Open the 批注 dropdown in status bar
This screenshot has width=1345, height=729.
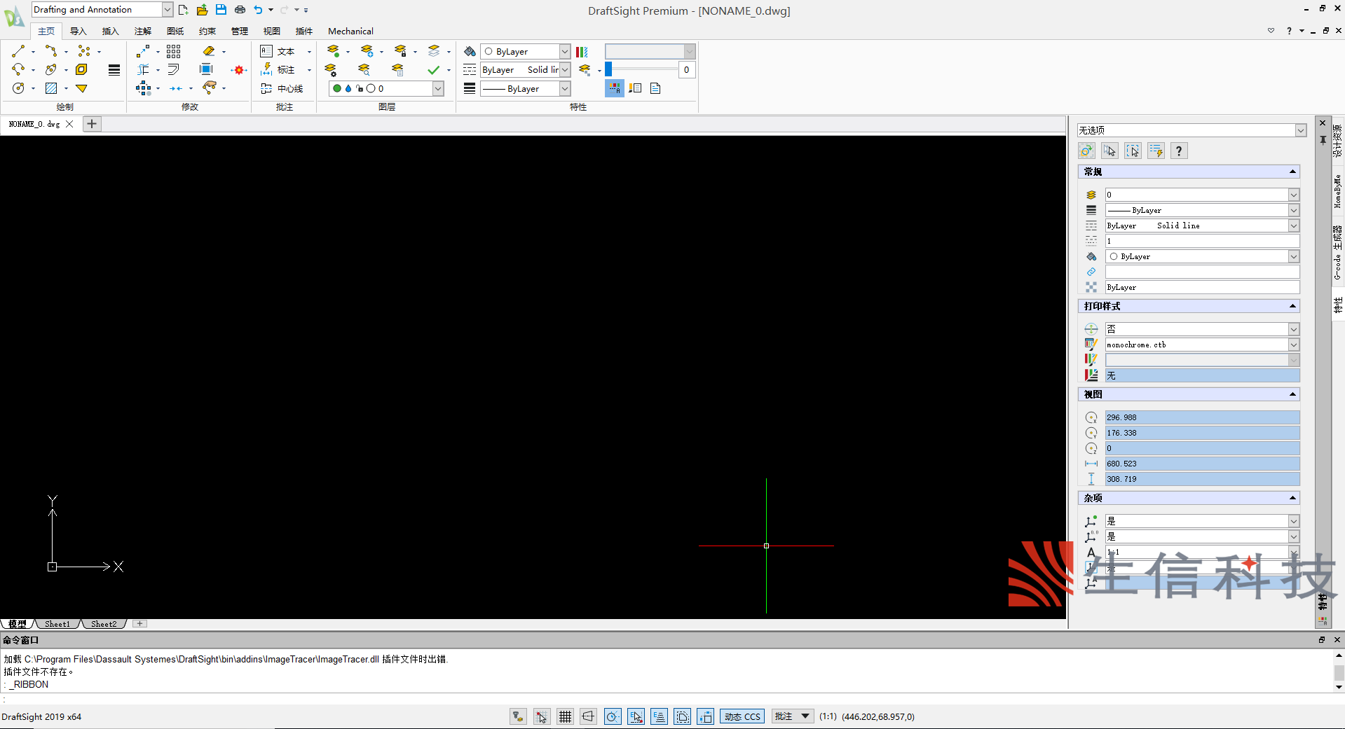[x=792, y=716]
